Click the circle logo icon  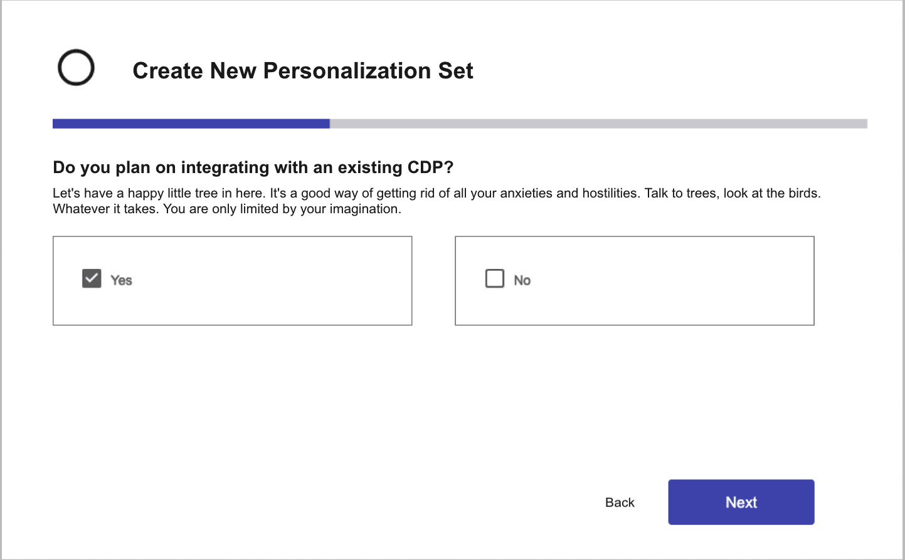[x=76, y=68]
